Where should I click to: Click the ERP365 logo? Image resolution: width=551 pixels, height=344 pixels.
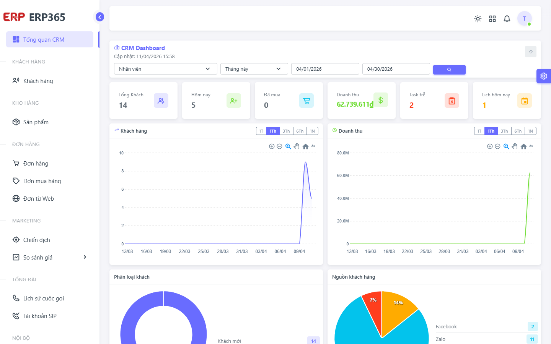click(x=34, y=17)
